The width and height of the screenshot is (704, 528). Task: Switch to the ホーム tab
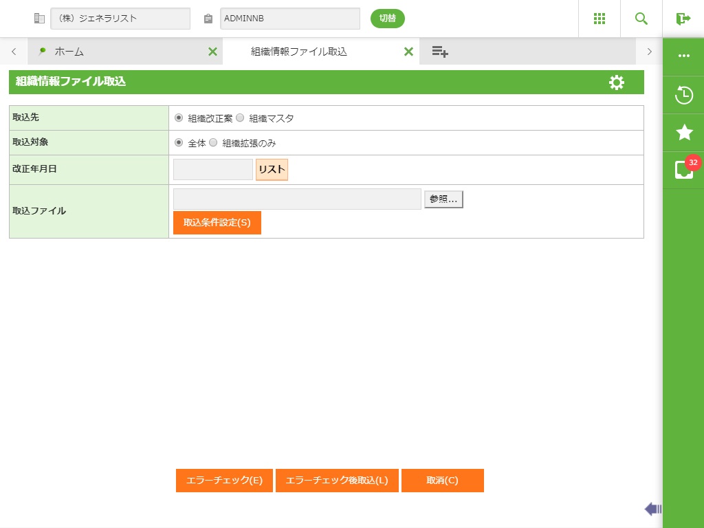point(69,52)
